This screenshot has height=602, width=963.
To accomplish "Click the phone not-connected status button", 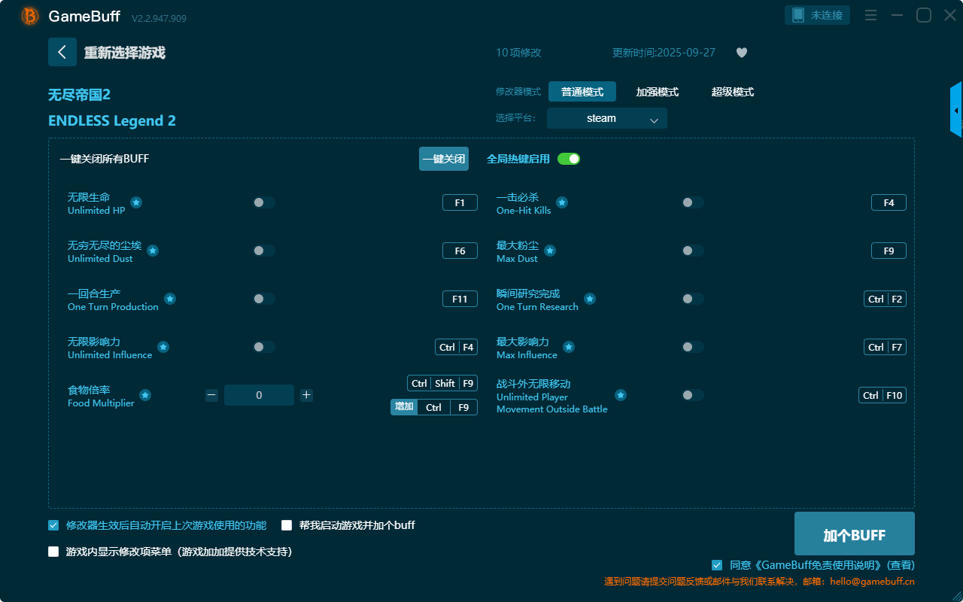I will [818, 15].
